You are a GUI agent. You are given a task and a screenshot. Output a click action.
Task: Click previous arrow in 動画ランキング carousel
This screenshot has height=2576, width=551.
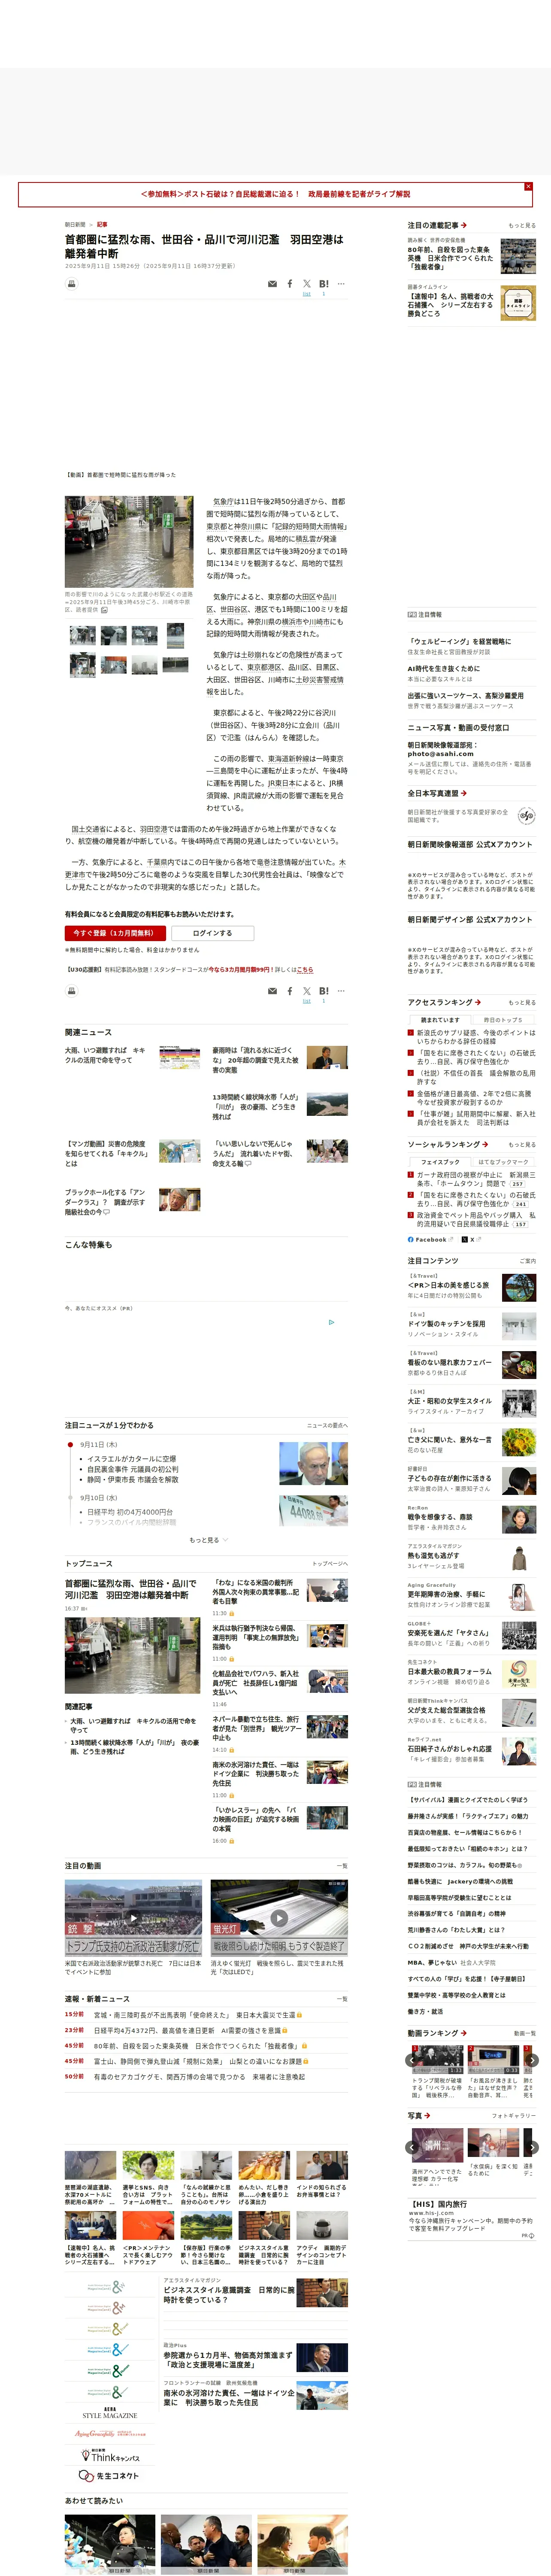[413, 2060]
